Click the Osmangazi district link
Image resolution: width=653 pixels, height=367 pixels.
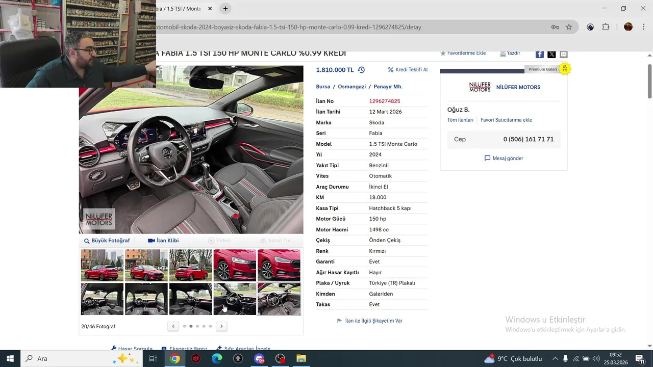[x=351, y=87]
